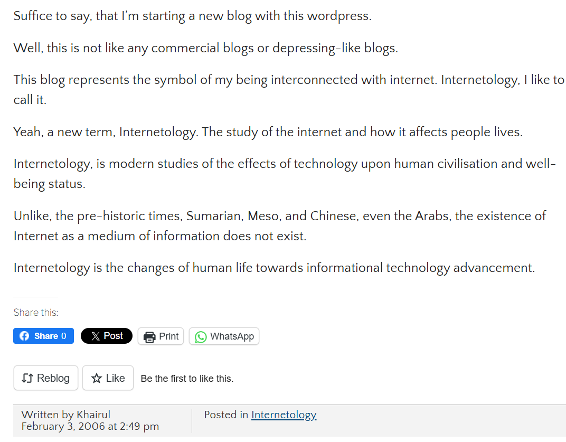
Task: Share the post on Facebook
Action: point(44,336)
